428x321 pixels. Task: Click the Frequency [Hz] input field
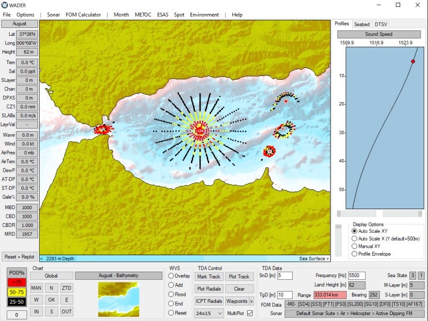[357, 276]
